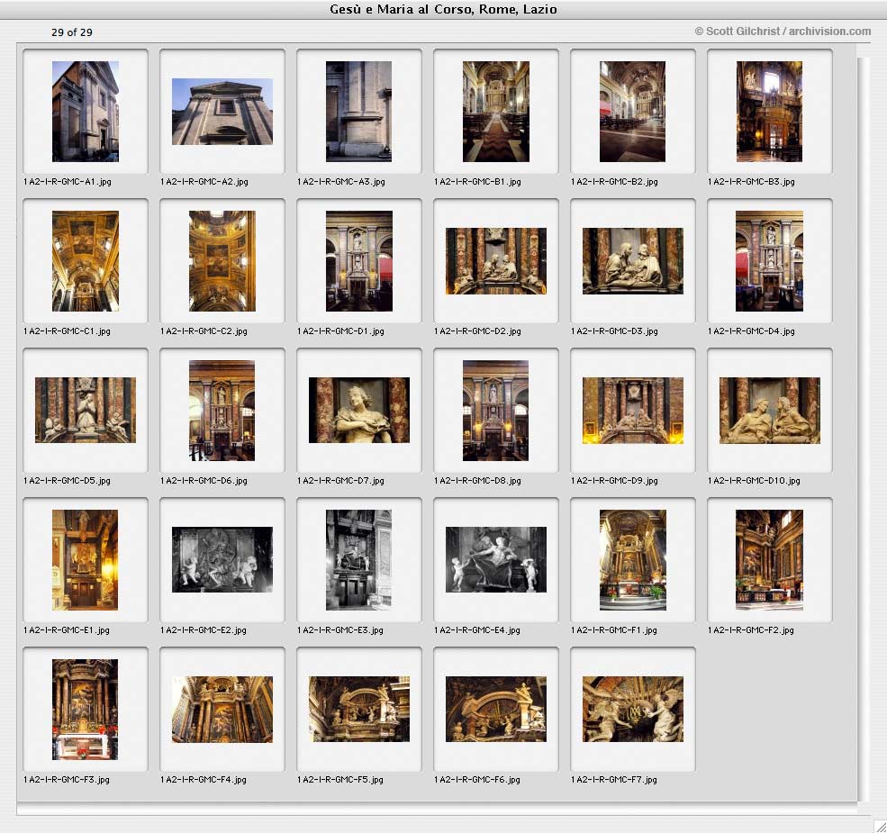This screenshot has width=887, height=833.
Task: Open grayscale thumbnail 1A2-I-R-GMC-E4.jpg
Action: (496, 559)
